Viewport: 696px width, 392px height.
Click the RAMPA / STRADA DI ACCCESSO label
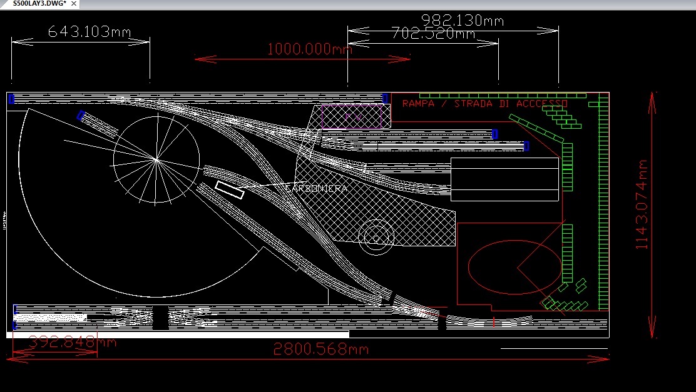point(485,104)
